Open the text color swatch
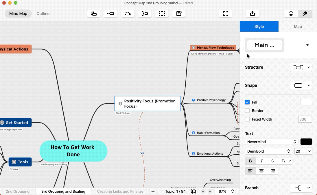 (x=306, y=142)
